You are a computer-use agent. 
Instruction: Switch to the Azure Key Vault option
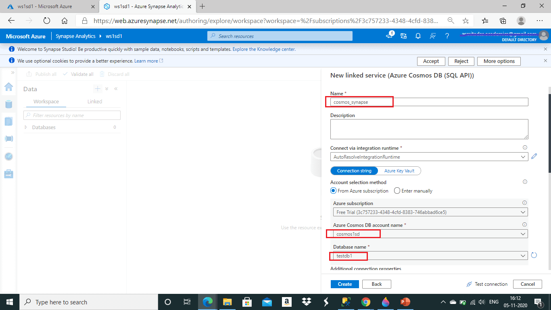[x=399, y=171]
